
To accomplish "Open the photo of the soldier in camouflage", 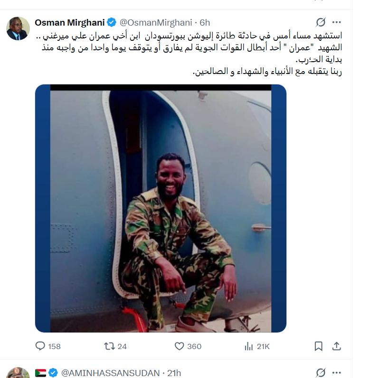I will (161, 208).
